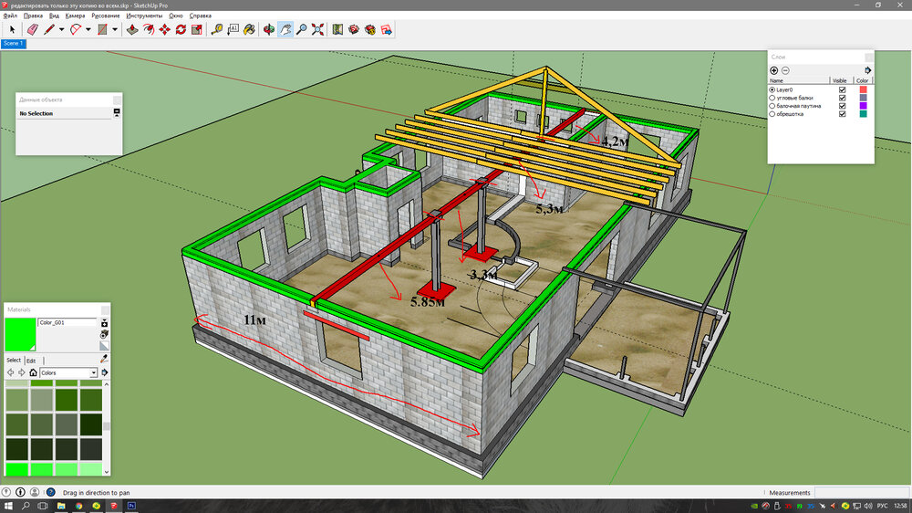Change the Layer0 color swatch

tap(863, 89)
